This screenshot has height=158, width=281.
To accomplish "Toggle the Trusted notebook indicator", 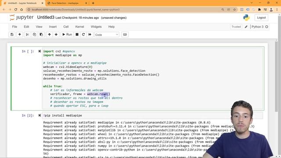I will pyautogui.click(x=236, y=27).
